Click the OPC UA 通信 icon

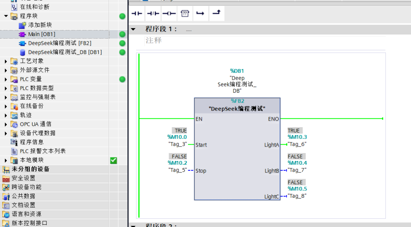point(14,124)
